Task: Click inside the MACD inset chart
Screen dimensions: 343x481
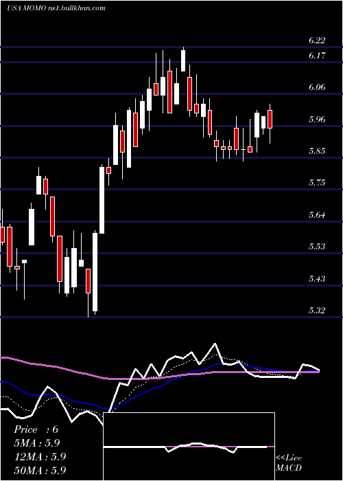Action: (x=189, y=447)
